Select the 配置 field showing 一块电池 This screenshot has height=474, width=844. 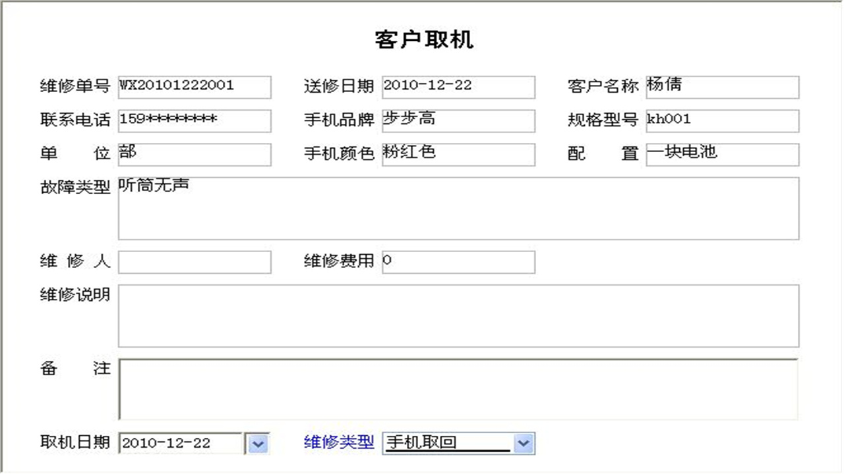(x=722, y=154)
